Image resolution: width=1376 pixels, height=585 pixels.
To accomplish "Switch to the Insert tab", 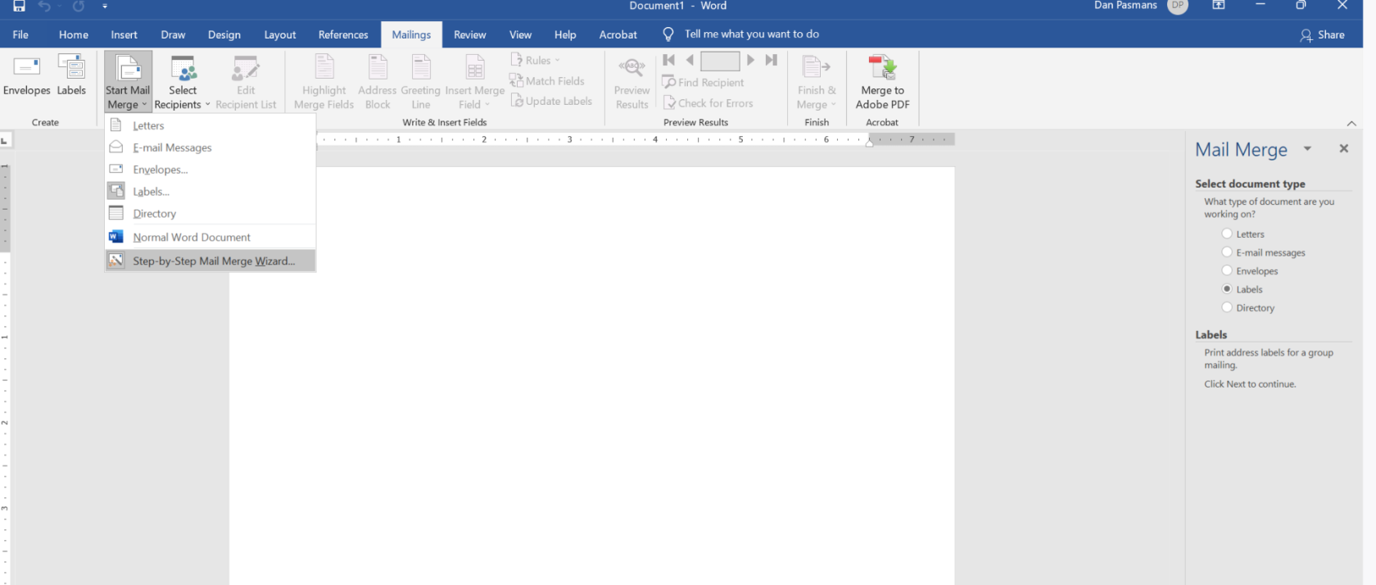I will (x=124, y=34).
